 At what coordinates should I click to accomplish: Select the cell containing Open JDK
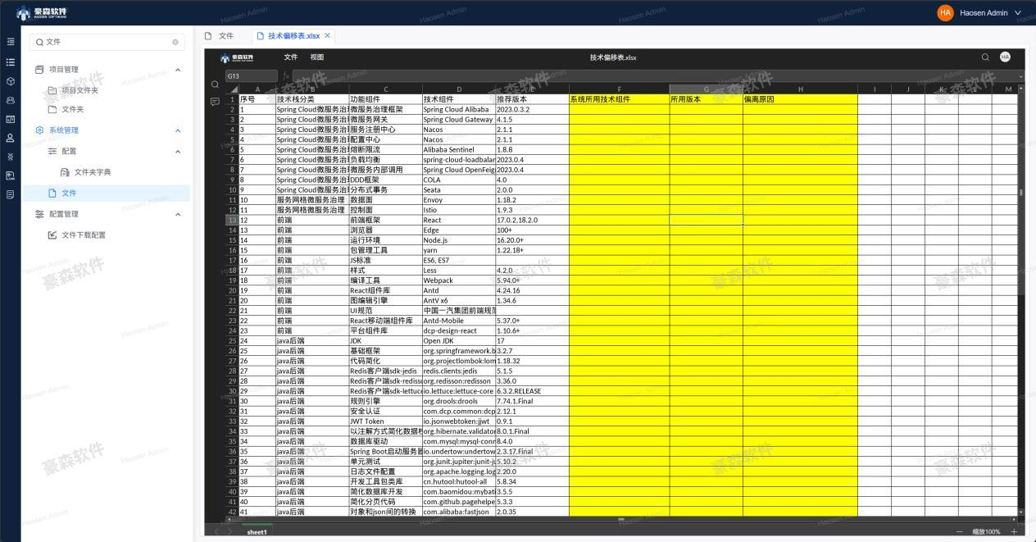tap(459, 340)
